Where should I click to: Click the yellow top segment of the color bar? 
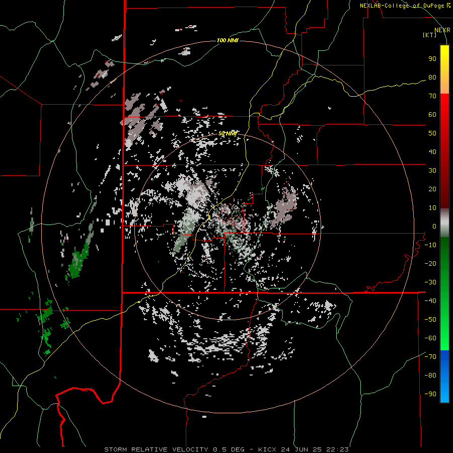click(444, 69)
